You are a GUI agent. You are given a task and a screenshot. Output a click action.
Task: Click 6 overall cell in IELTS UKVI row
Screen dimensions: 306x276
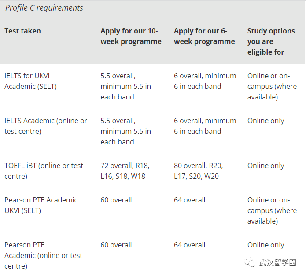205,81
